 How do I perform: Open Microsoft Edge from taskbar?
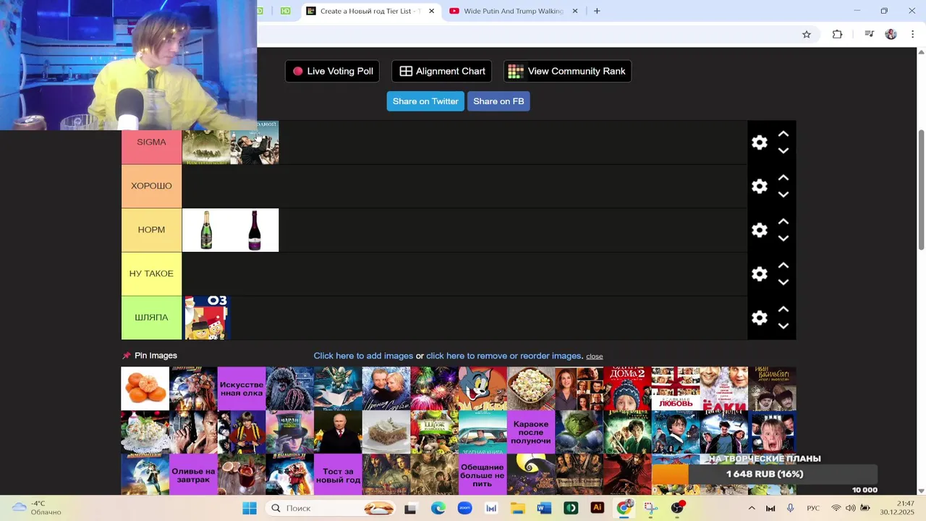[438, 508]
